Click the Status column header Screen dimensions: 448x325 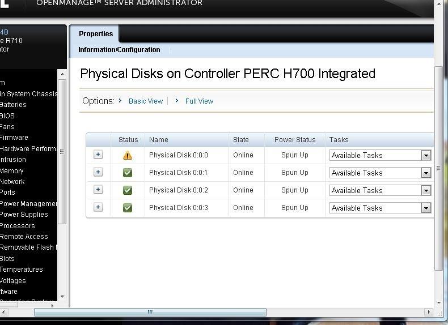tap(128, 140)
